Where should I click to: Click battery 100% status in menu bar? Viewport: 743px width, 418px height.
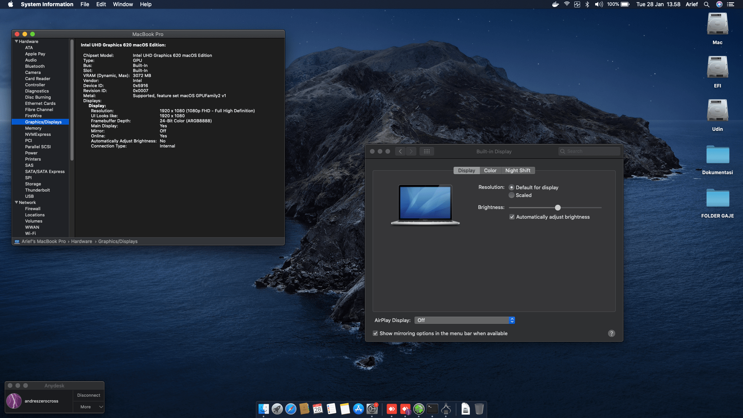[x=618, y=4]
